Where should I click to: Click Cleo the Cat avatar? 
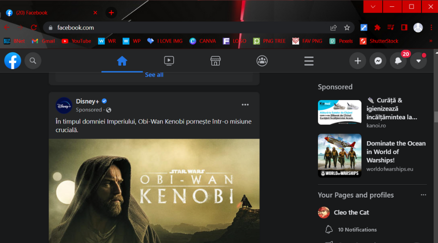click(x=324, y=212)
